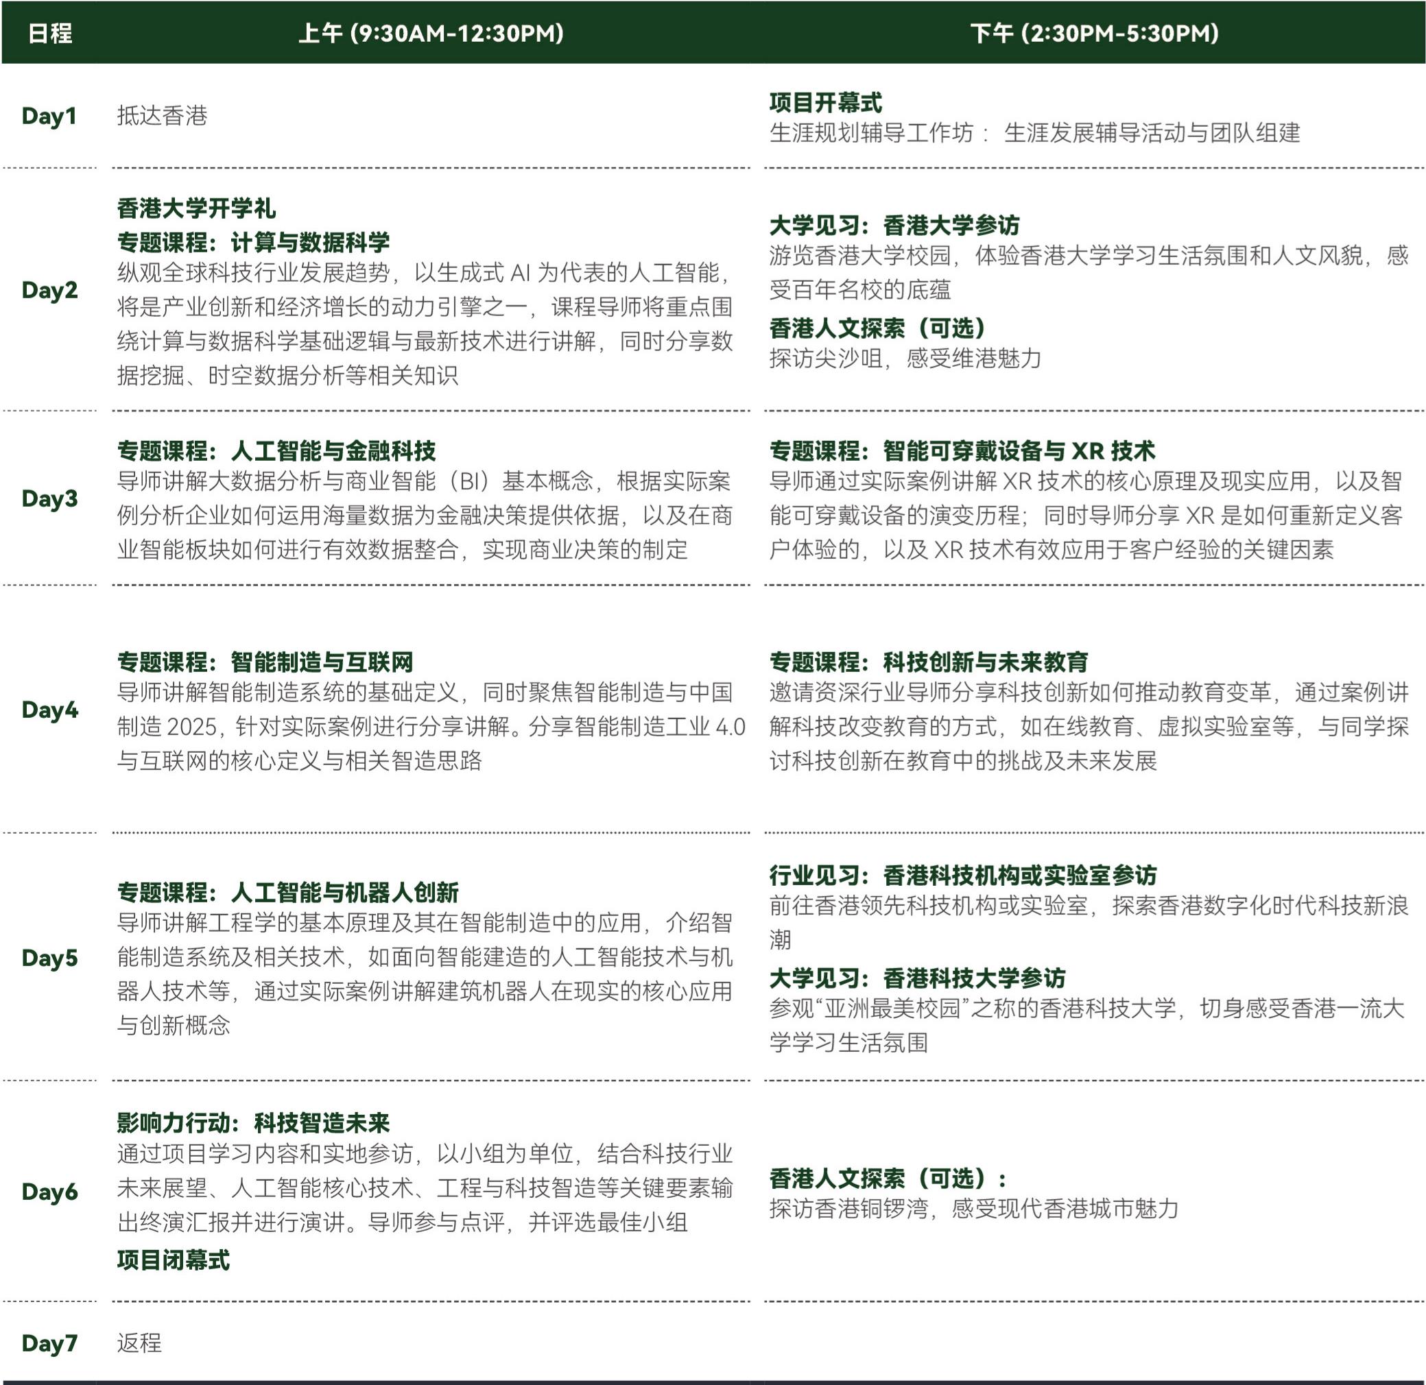Click 专题课程：智能制造与互联网 title
This screenshot has width=1426, height=1385.
point(265,662)
